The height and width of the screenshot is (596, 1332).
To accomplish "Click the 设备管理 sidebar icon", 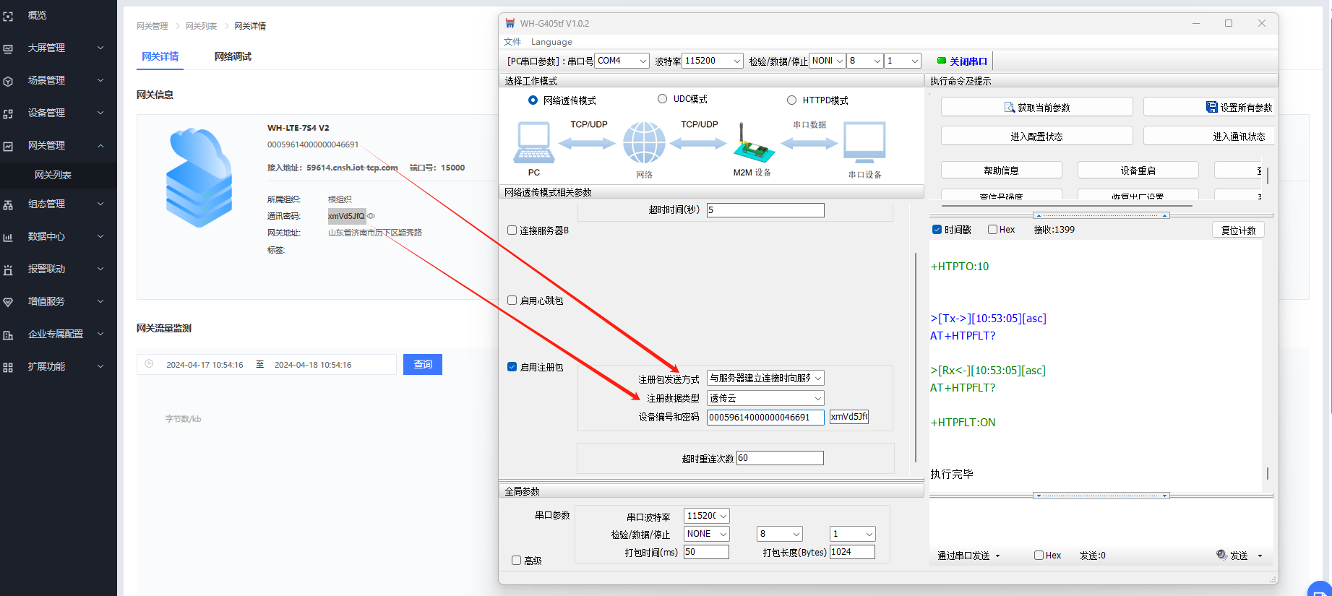I will [x=9, y=113].
